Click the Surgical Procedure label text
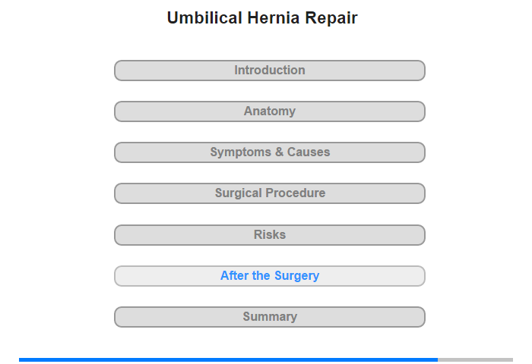Viewport: 532px width, 364px height. [270, 193]
